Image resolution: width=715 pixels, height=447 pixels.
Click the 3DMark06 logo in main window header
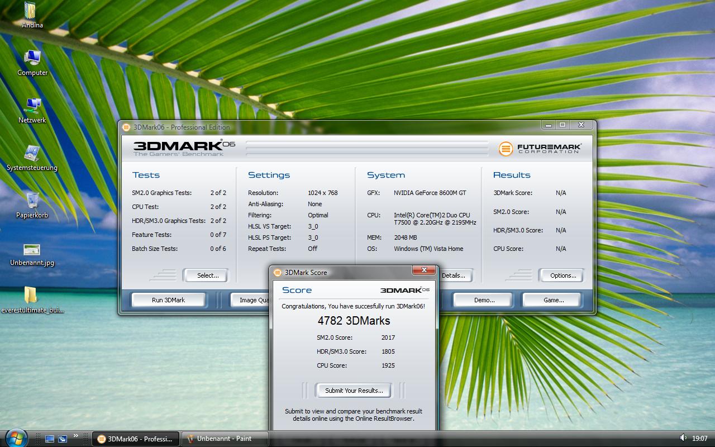coord(184,148)
